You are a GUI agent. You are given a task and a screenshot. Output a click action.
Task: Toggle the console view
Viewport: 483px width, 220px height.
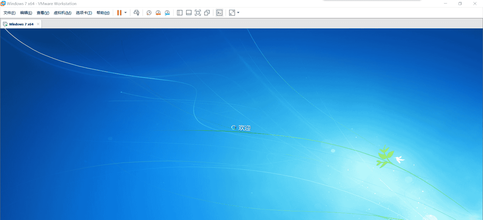219,12
